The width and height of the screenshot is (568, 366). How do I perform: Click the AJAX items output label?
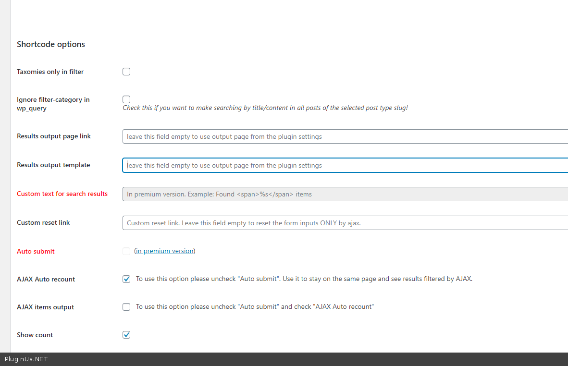point(45,307)
